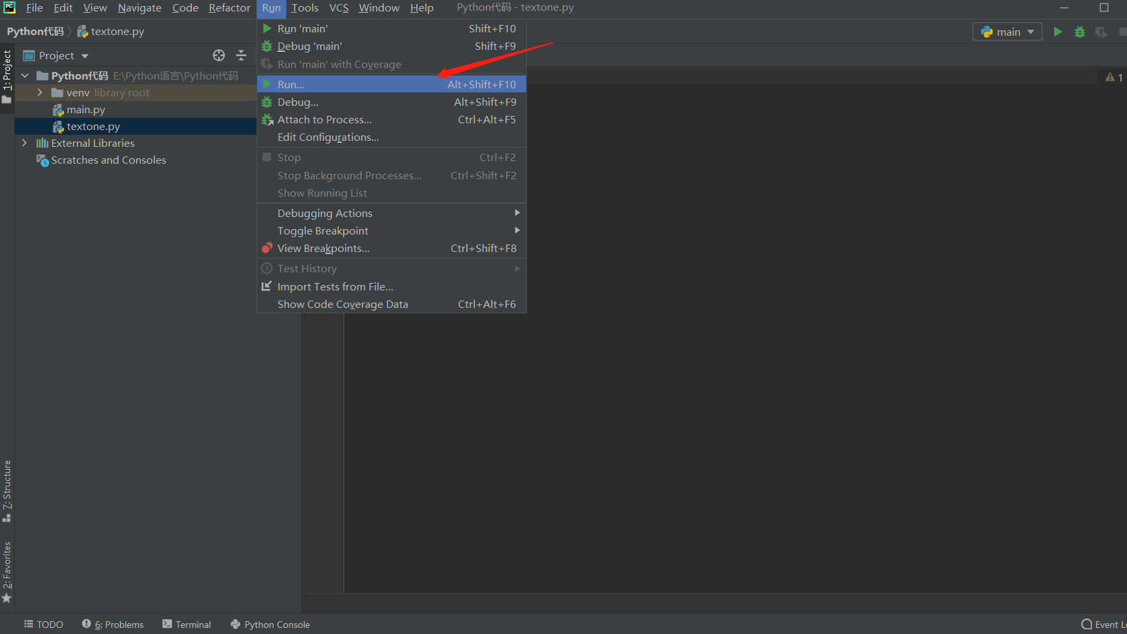Collapse the Python代码 root folder
The height and width of the screenshot is (634, 1127).
point(25,75)
